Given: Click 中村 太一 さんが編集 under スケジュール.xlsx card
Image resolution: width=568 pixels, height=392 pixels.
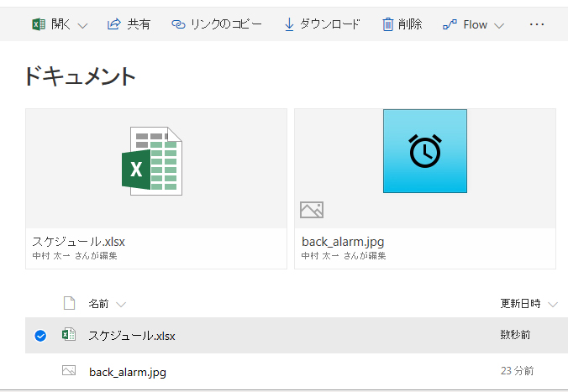Looking at the screenshot, I should [x=75, y=256].
